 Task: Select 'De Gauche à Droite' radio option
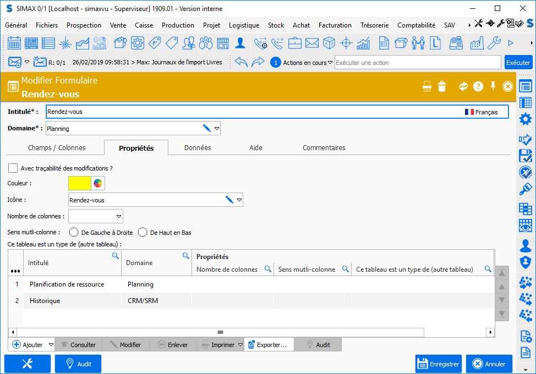tap(73, 233)
